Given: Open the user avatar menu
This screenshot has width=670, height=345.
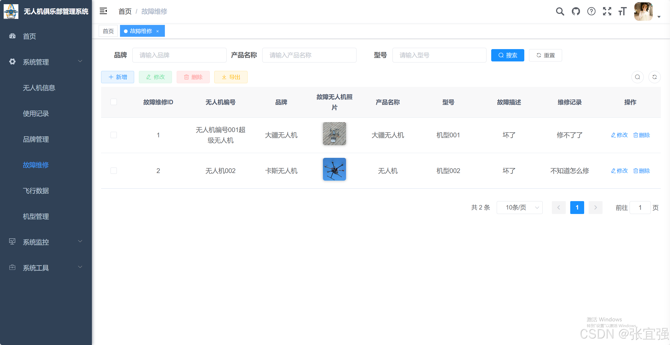Looking at the screenshot, I should 644,12.
